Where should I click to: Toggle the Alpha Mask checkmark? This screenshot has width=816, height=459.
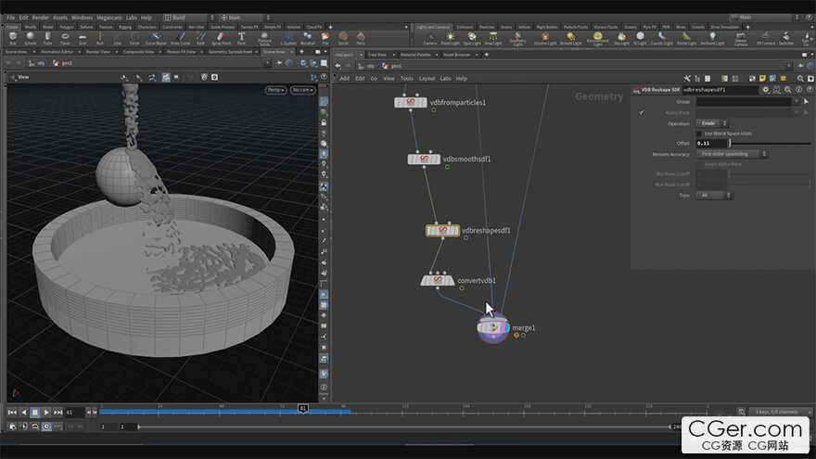pos(642,112)
